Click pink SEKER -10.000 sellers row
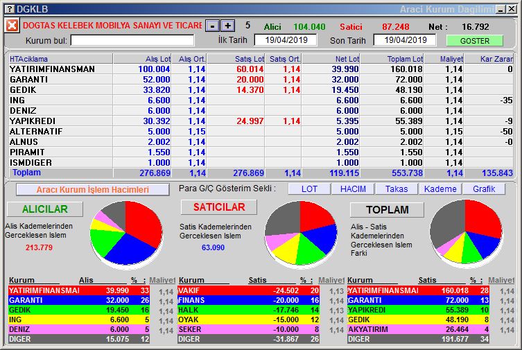This screenshot has height=350, width=522. tap(248, 329)
